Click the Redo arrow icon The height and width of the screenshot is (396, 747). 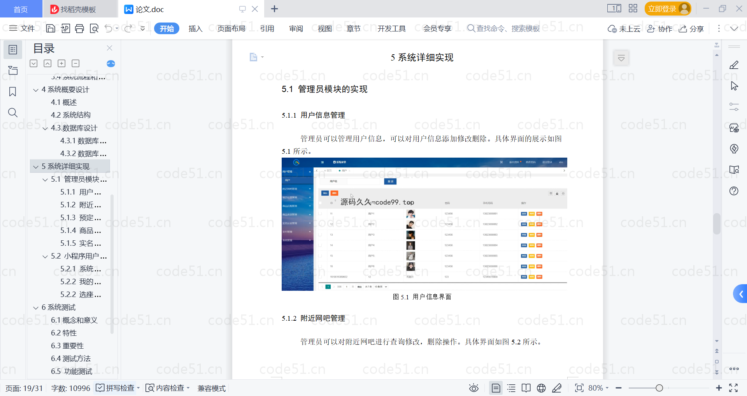tap(128, 28)
